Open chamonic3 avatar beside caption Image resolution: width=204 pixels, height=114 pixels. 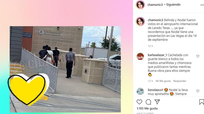[x=140, y=21]
